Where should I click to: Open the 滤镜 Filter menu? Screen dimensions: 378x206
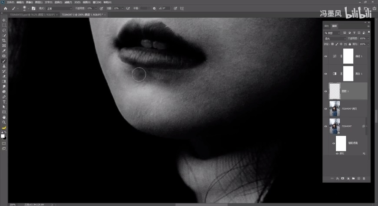[68, 2]
